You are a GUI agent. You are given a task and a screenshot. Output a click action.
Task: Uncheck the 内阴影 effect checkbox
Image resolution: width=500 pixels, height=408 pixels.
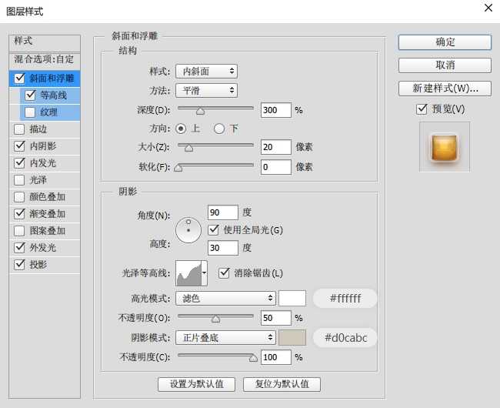click(x=19, y=145)
